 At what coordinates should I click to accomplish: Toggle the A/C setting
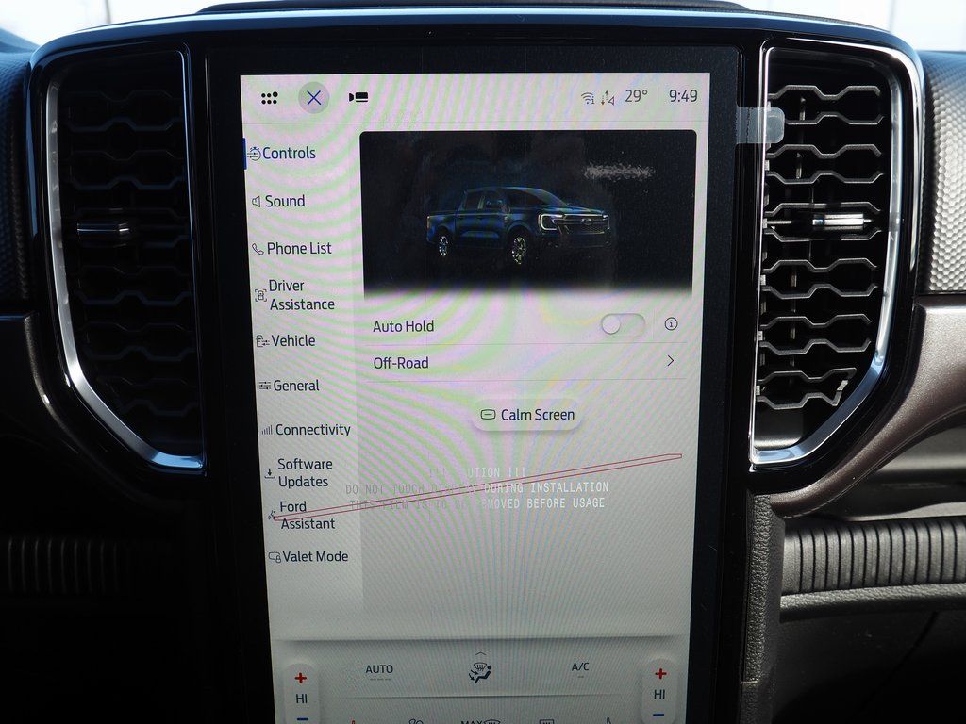pos(580,667)
